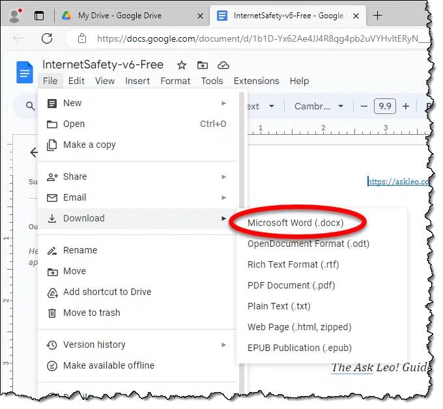Open the Tools menu
This screenshot has width=443, height=409.
coord(212,81)
